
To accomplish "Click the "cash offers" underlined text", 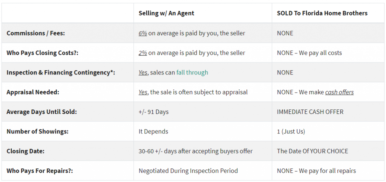I will click(x=339, y=92).
